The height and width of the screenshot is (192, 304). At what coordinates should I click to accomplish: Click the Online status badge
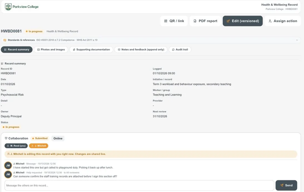(x=58, y=138)
